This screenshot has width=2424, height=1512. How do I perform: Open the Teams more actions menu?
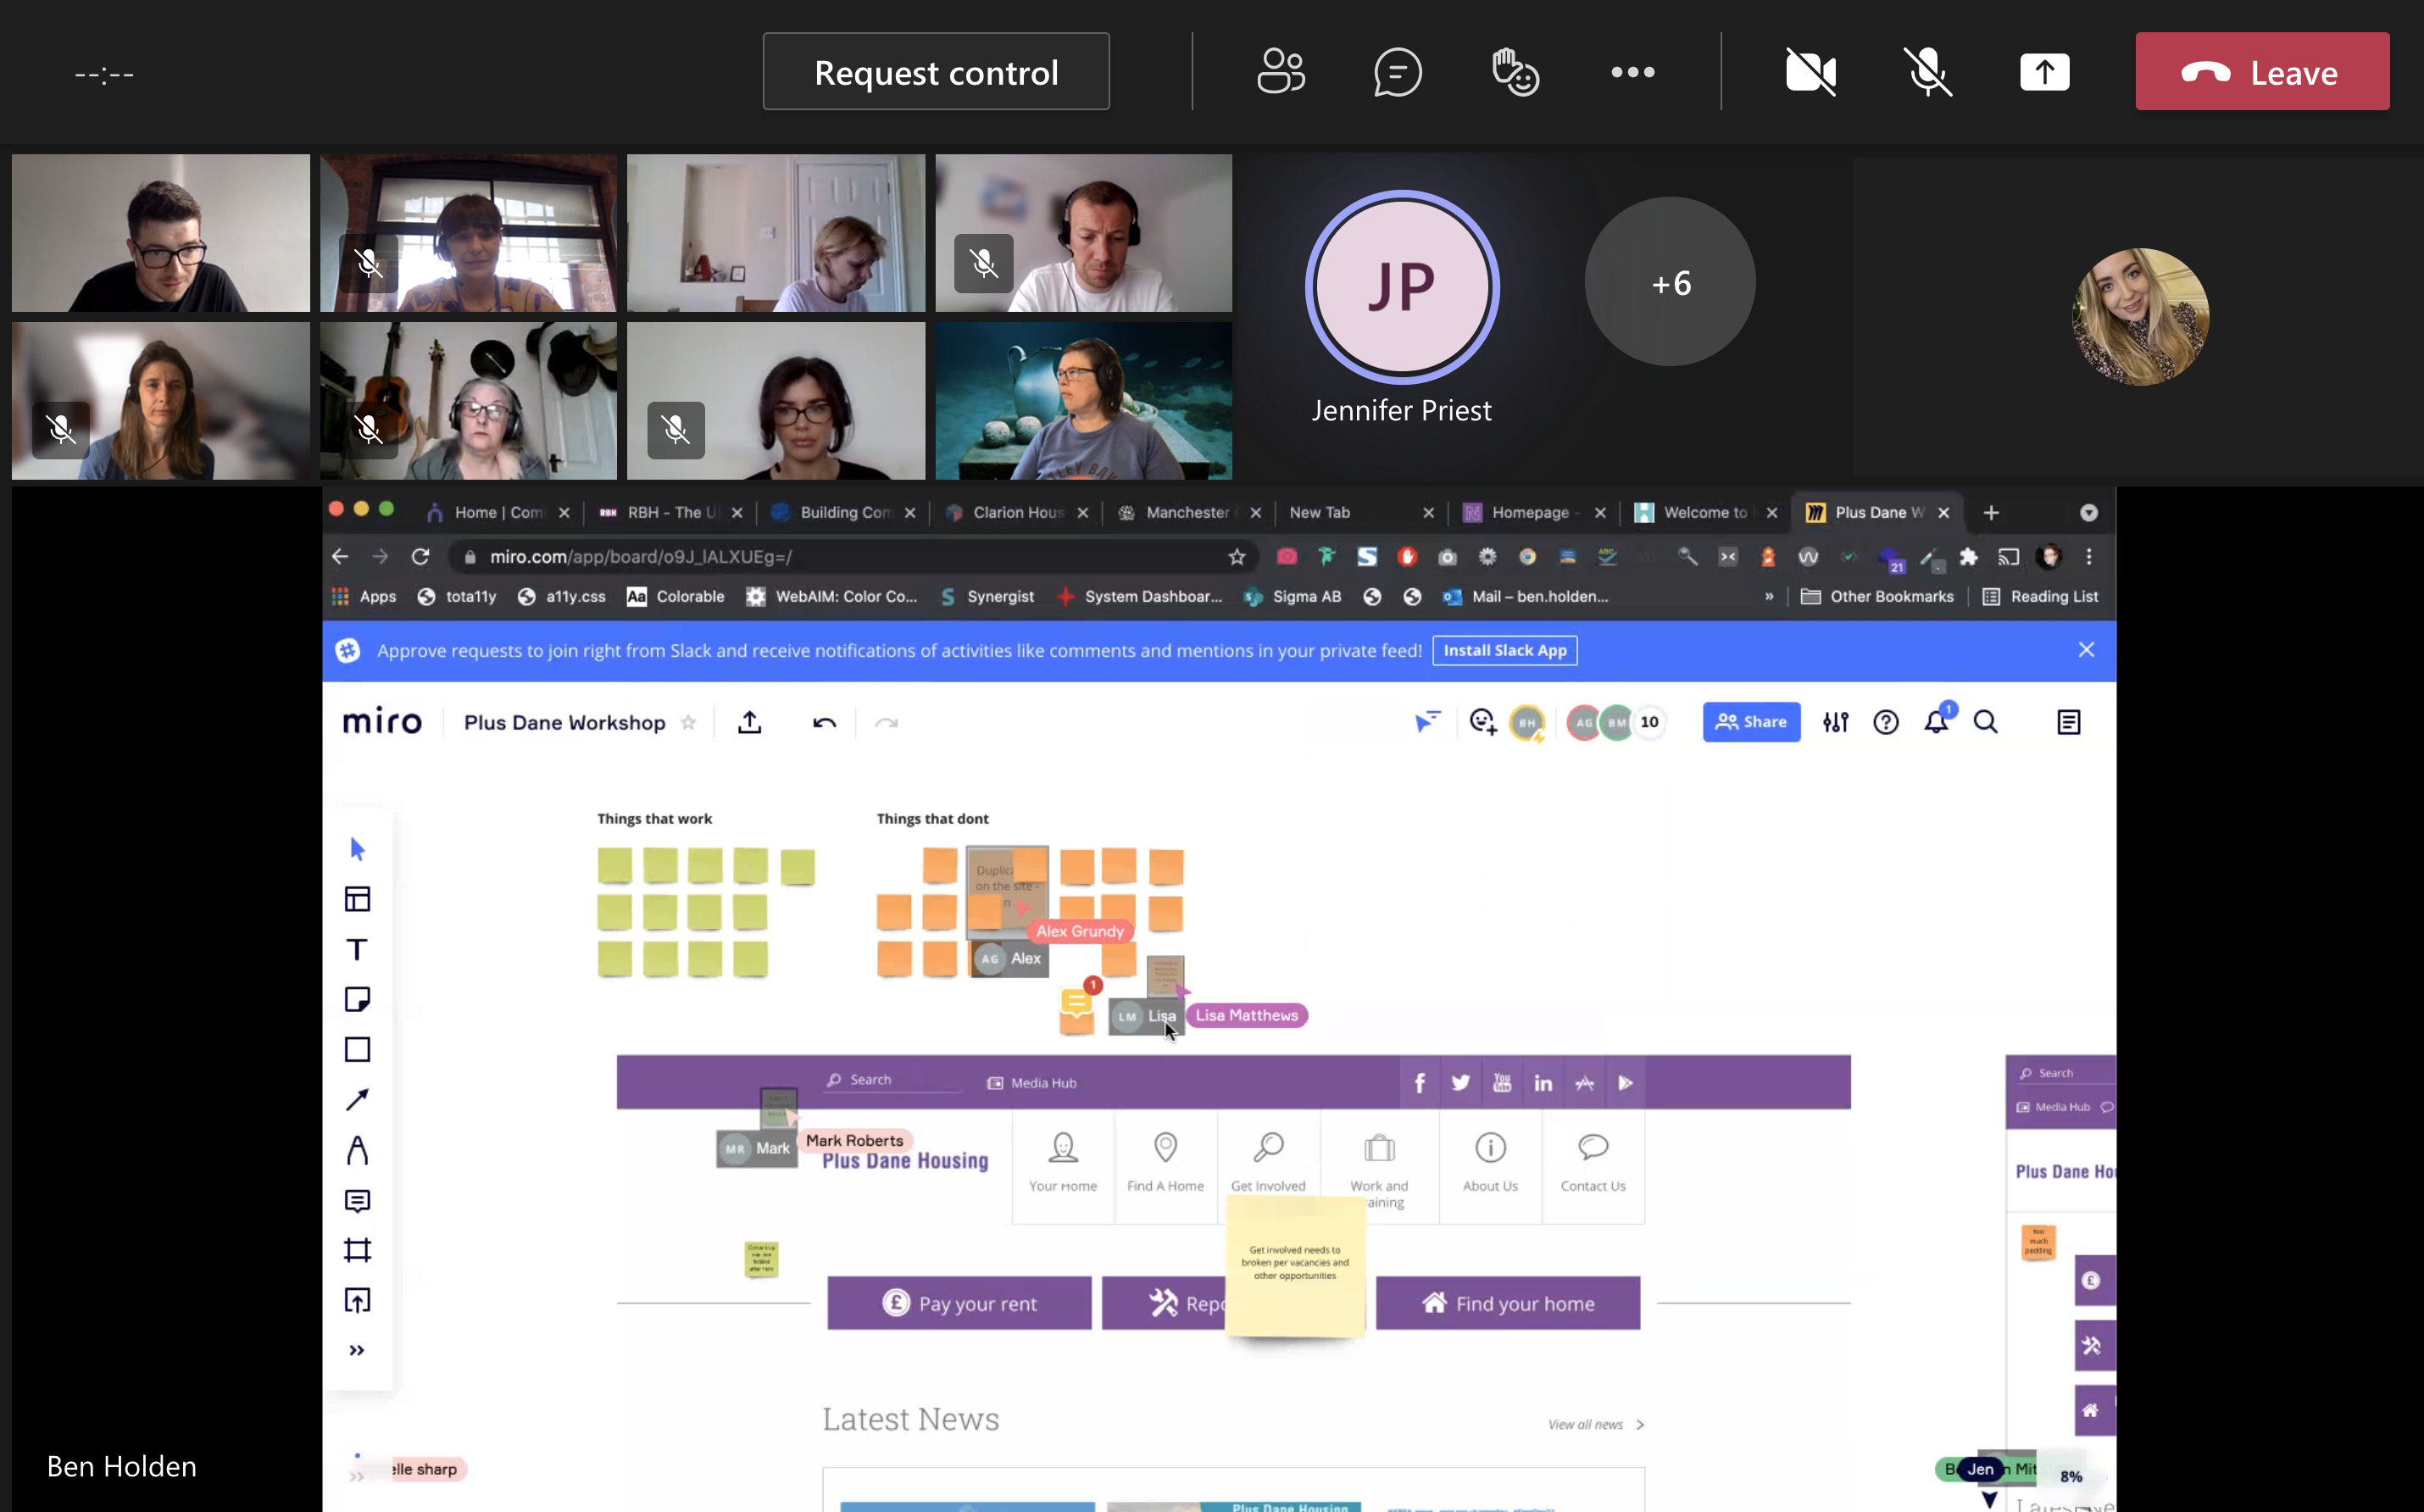1633,71
